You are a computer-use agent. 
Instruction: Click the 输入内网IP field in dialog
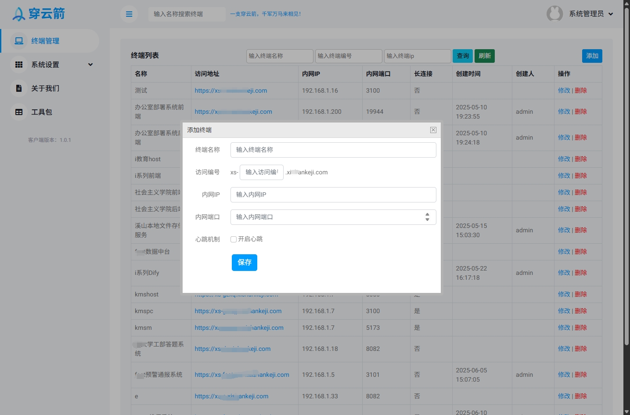(x=333, y=195)
